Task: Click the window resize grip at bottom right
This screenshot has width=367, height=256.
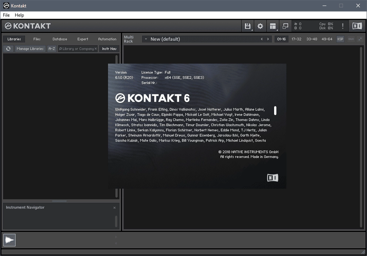Action: tap(363, 252)
